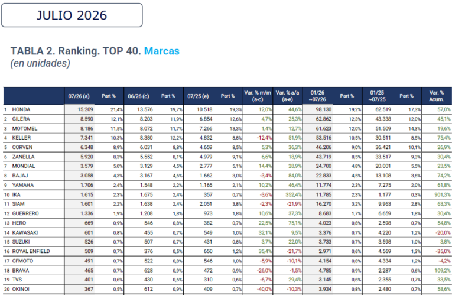The width and height of the screenshot is (455, 295).
Task: Click Keller's -12,4% monthly variation cell
Action: 264,138
